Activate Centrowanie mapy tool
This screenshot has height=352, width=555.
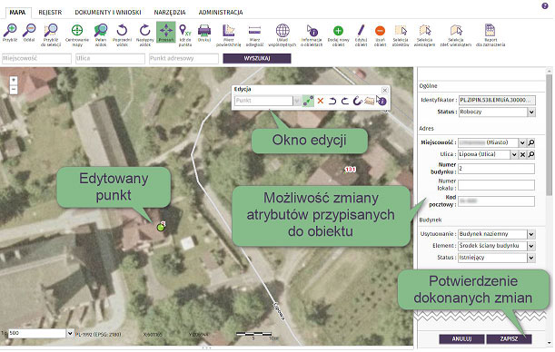point(77,35)
